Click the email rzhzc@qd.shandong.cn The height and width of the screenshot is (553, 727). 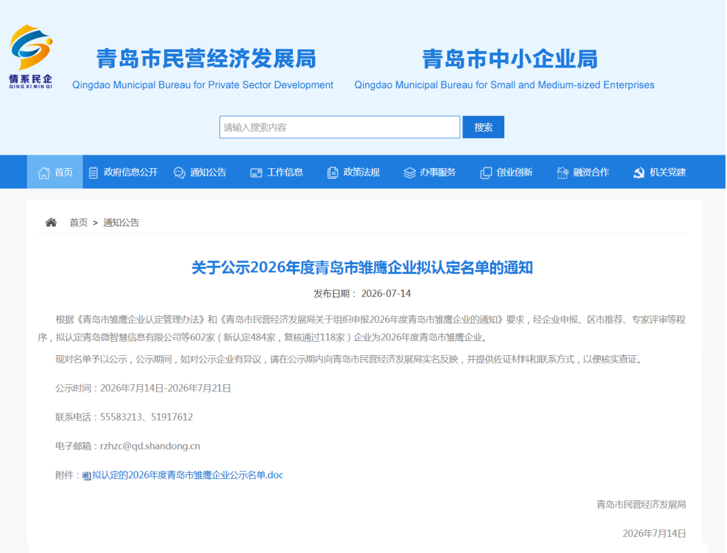[150, 446]
